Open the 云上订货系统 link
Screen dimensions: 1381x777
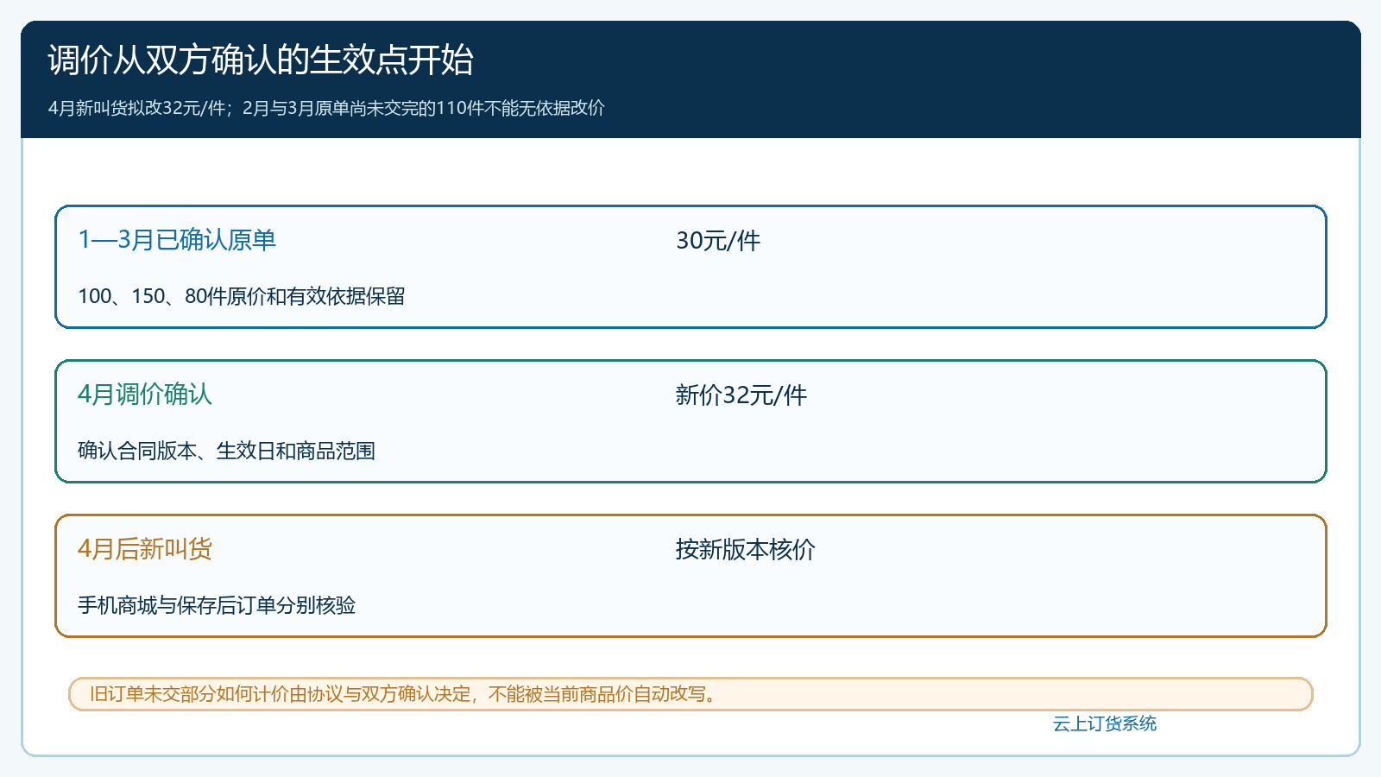point(1105,723)
